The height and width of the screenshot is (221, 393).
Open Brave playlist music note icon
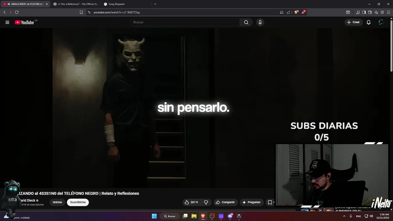point(358,12)
